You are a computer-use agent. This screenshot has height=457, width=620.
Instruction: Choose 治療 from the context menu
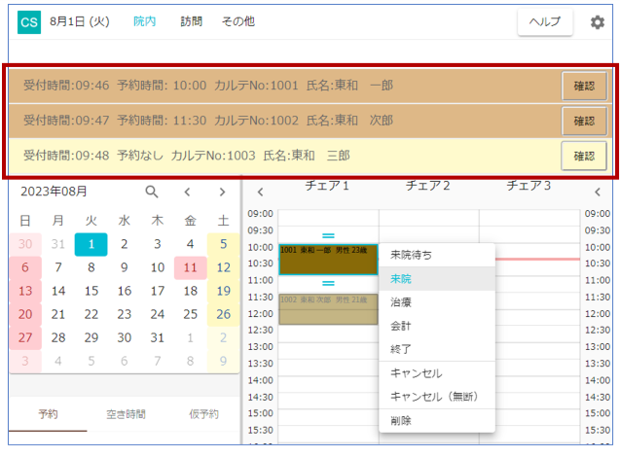[x=401, y=301]
